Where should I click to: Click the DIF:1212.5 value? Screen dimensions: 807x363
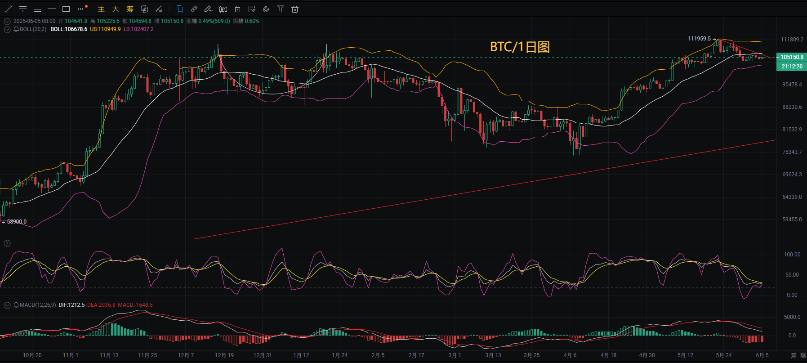coord(71,305)
